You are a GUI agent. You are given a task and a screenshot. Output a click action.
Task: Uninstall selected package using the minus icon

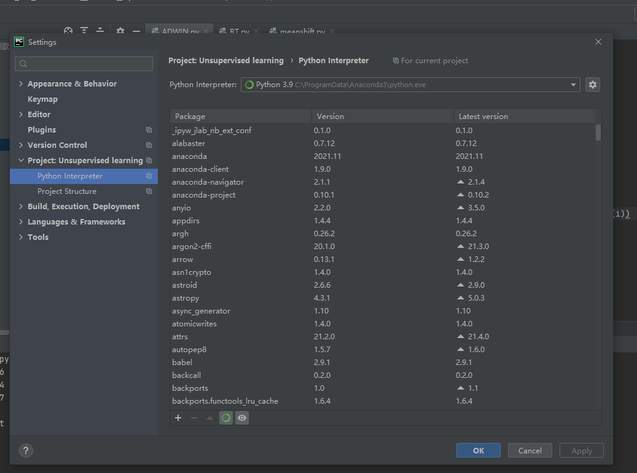click(x=193, y=418)
